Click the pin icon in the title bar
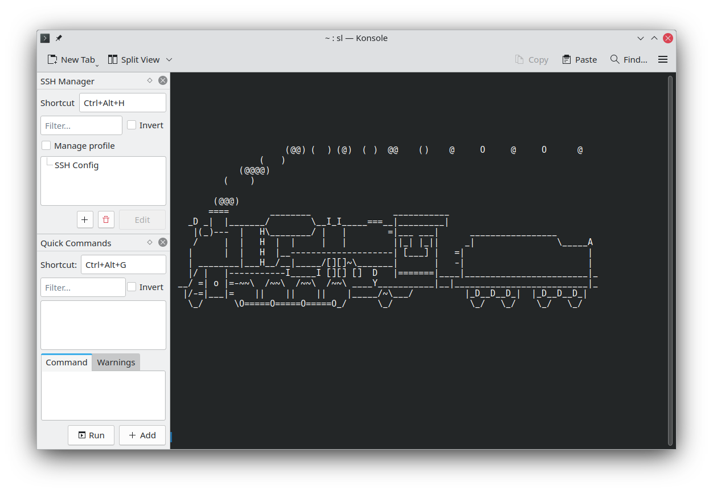This screenshot has height=493, width=713. [58, 38]
